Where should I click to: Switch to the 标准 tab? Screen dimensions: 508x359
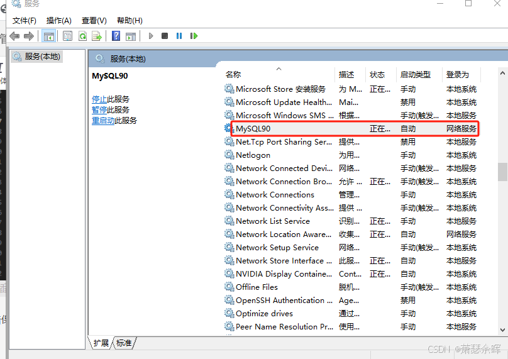(x=124, y=343)
